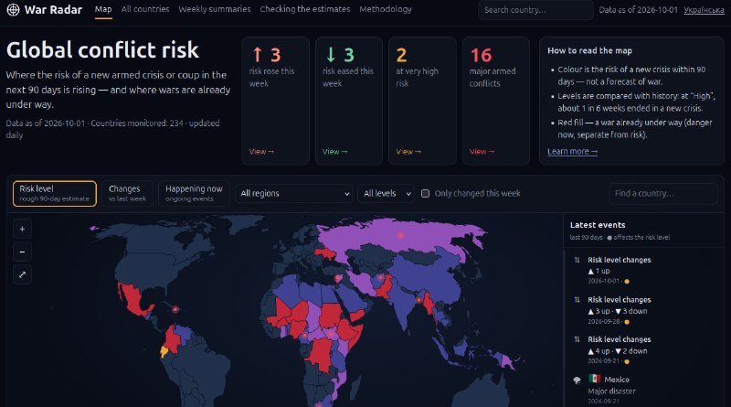This screenshot has width=731, height=407.
Task: Focus the Find a country field
Action: click(663, 193)
